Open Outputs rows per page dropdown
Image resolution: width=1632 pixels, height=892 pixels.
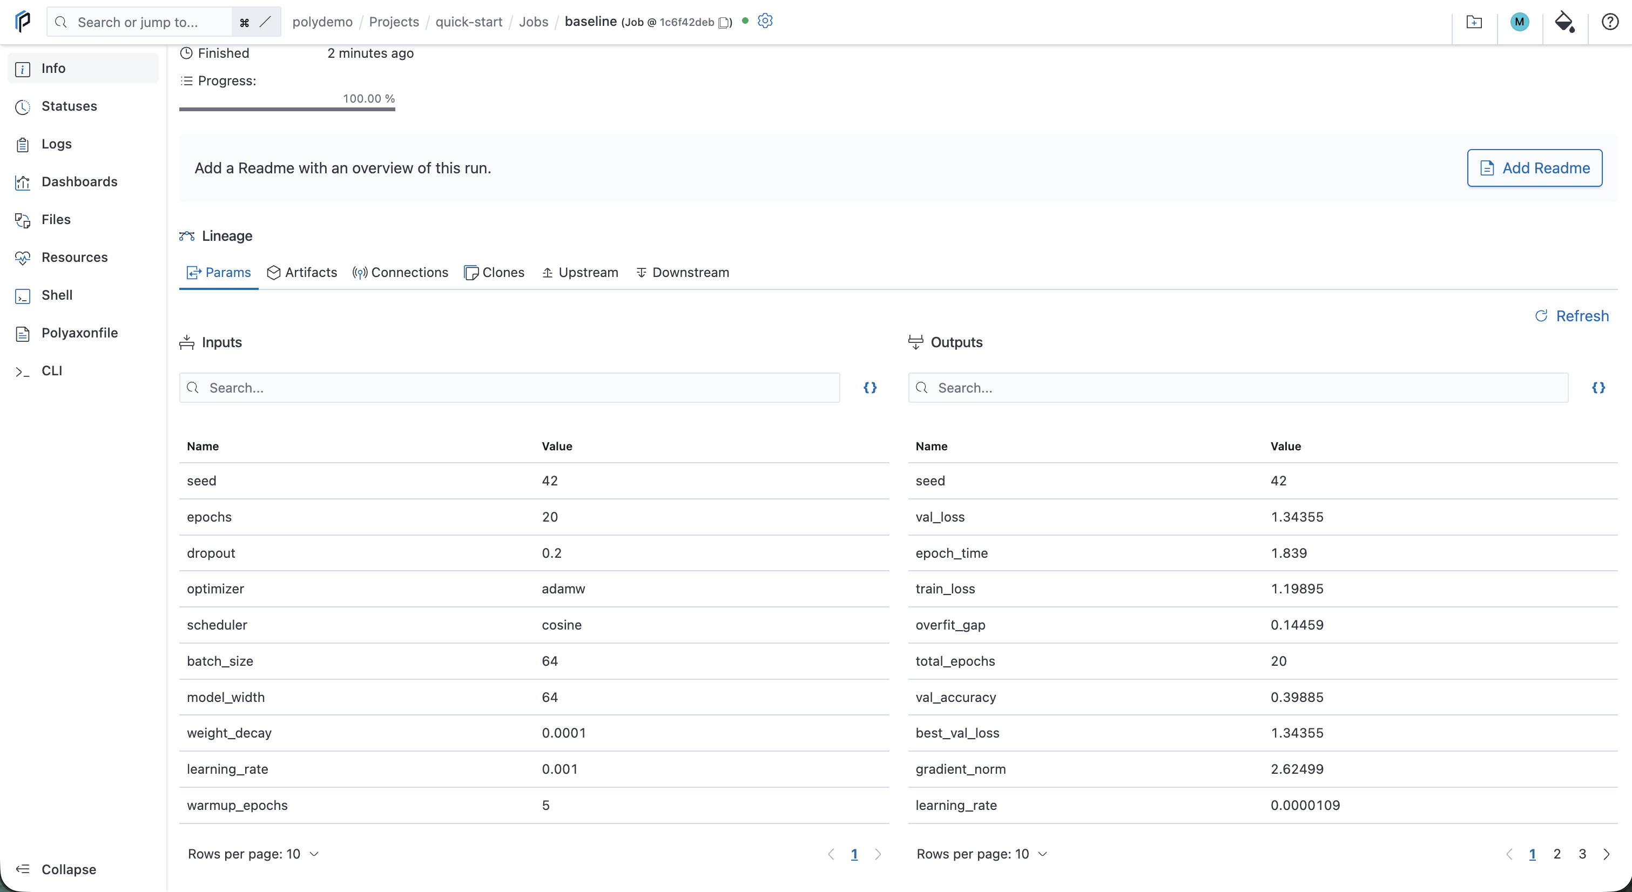tap(982, 854)
